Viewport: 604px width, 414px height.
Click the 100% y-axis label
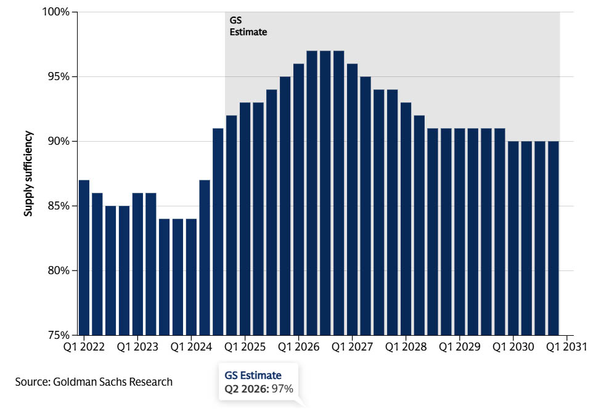click(56, 12)
